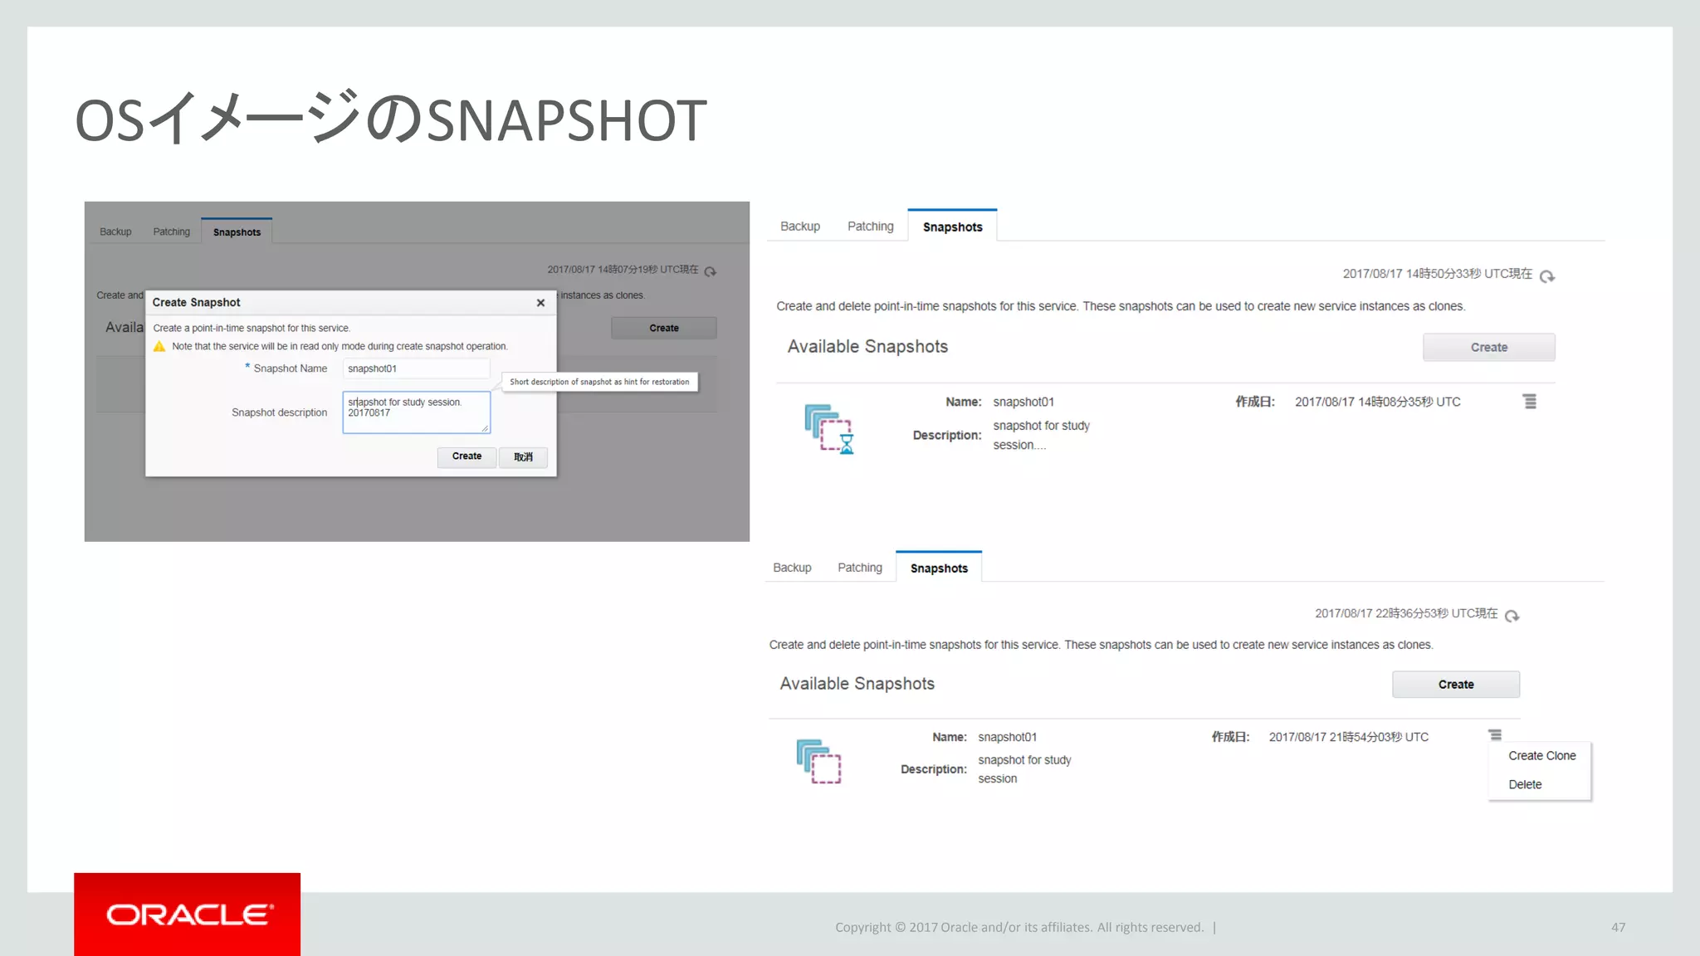Click inside the Snapshot description text area

416,413
